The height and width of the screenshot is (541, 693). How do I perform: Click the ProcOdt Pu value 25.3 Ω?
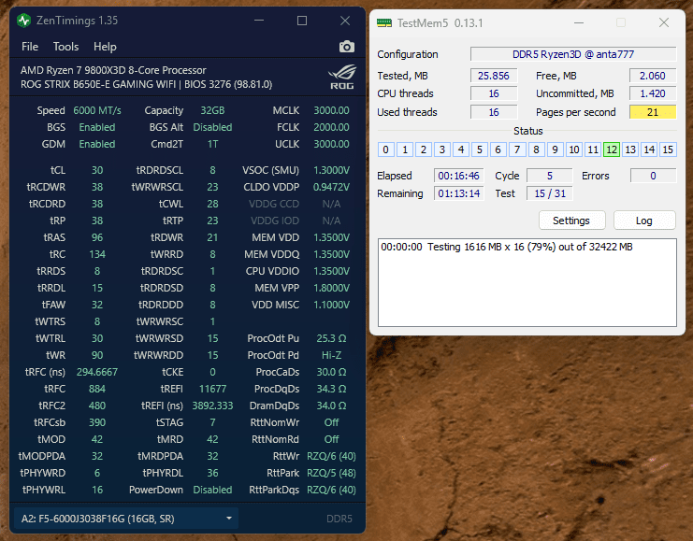pyautogui.click(x=331, y=338)
